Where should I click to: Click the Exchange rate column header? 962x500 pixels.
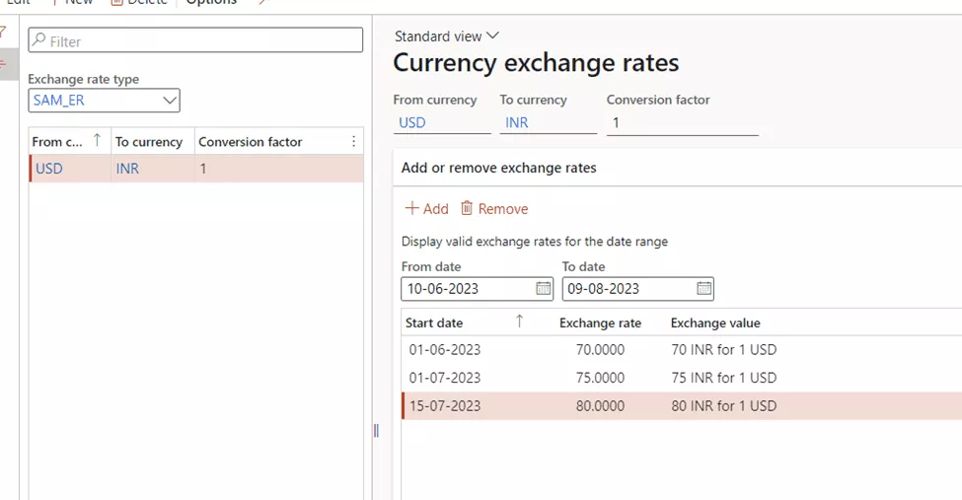click(600, 322)
